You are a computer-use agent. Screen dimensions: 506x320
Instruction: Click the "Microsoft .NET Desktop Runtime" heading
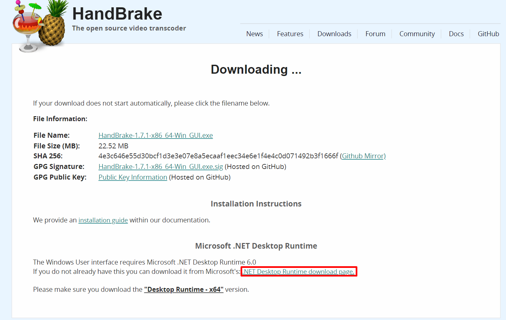click(256, 246)
